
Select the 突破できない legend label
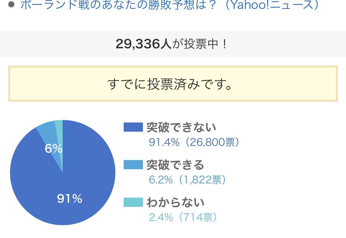coord(181,127)
